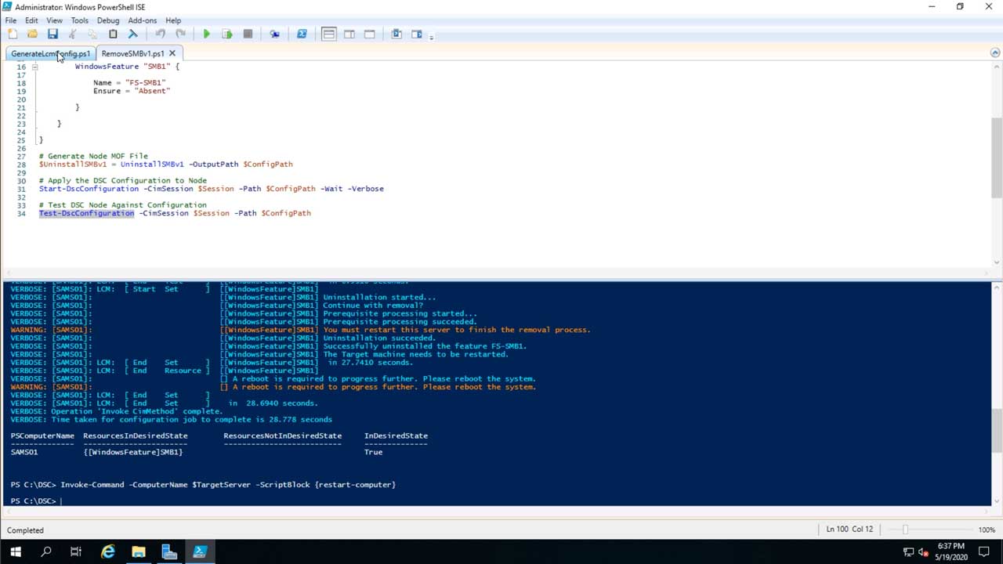
Task: Click the New Script icon in toolbar
Action: click(x=13, y=34)
